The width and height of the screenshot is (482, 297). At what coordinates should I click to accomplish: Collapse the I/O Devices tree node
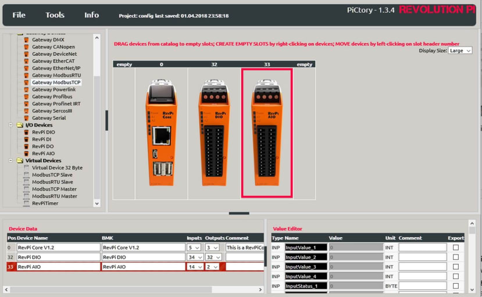click(11, 125)
